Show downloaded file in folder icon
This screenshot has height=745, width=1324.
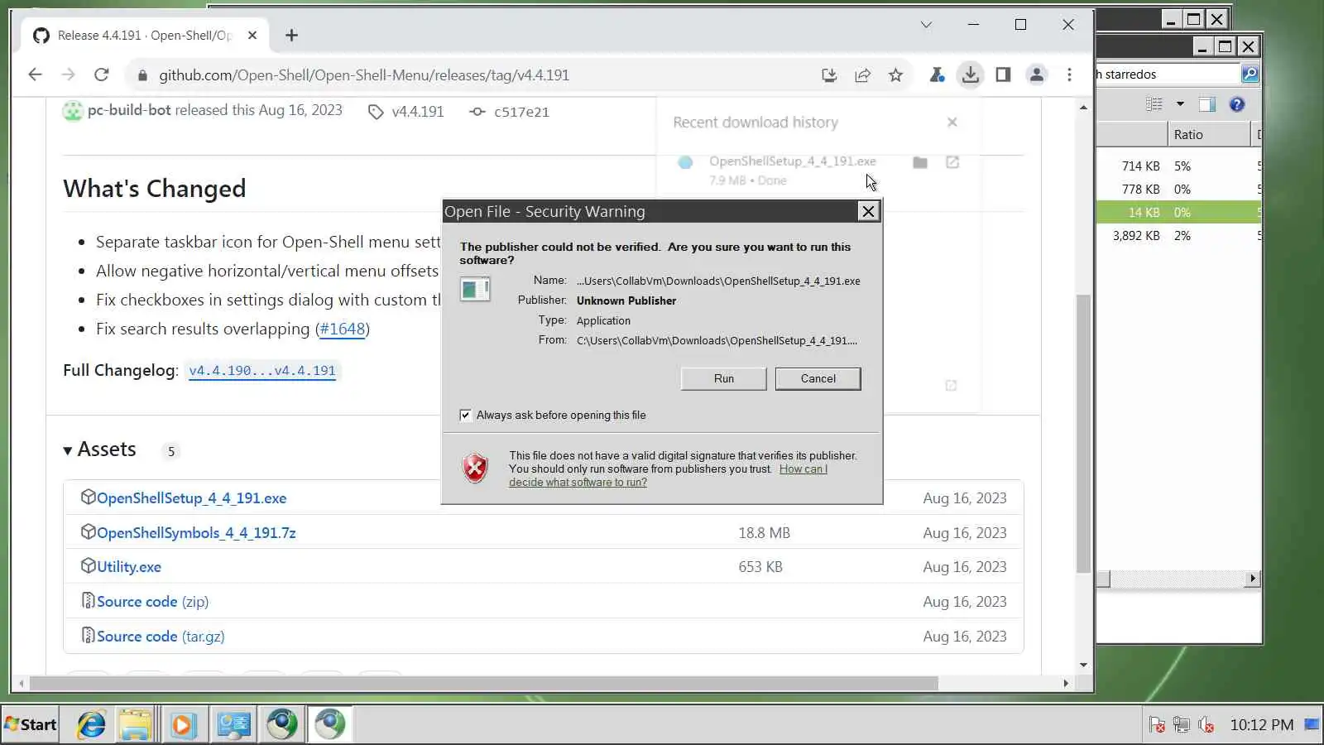tap(920, 162)
